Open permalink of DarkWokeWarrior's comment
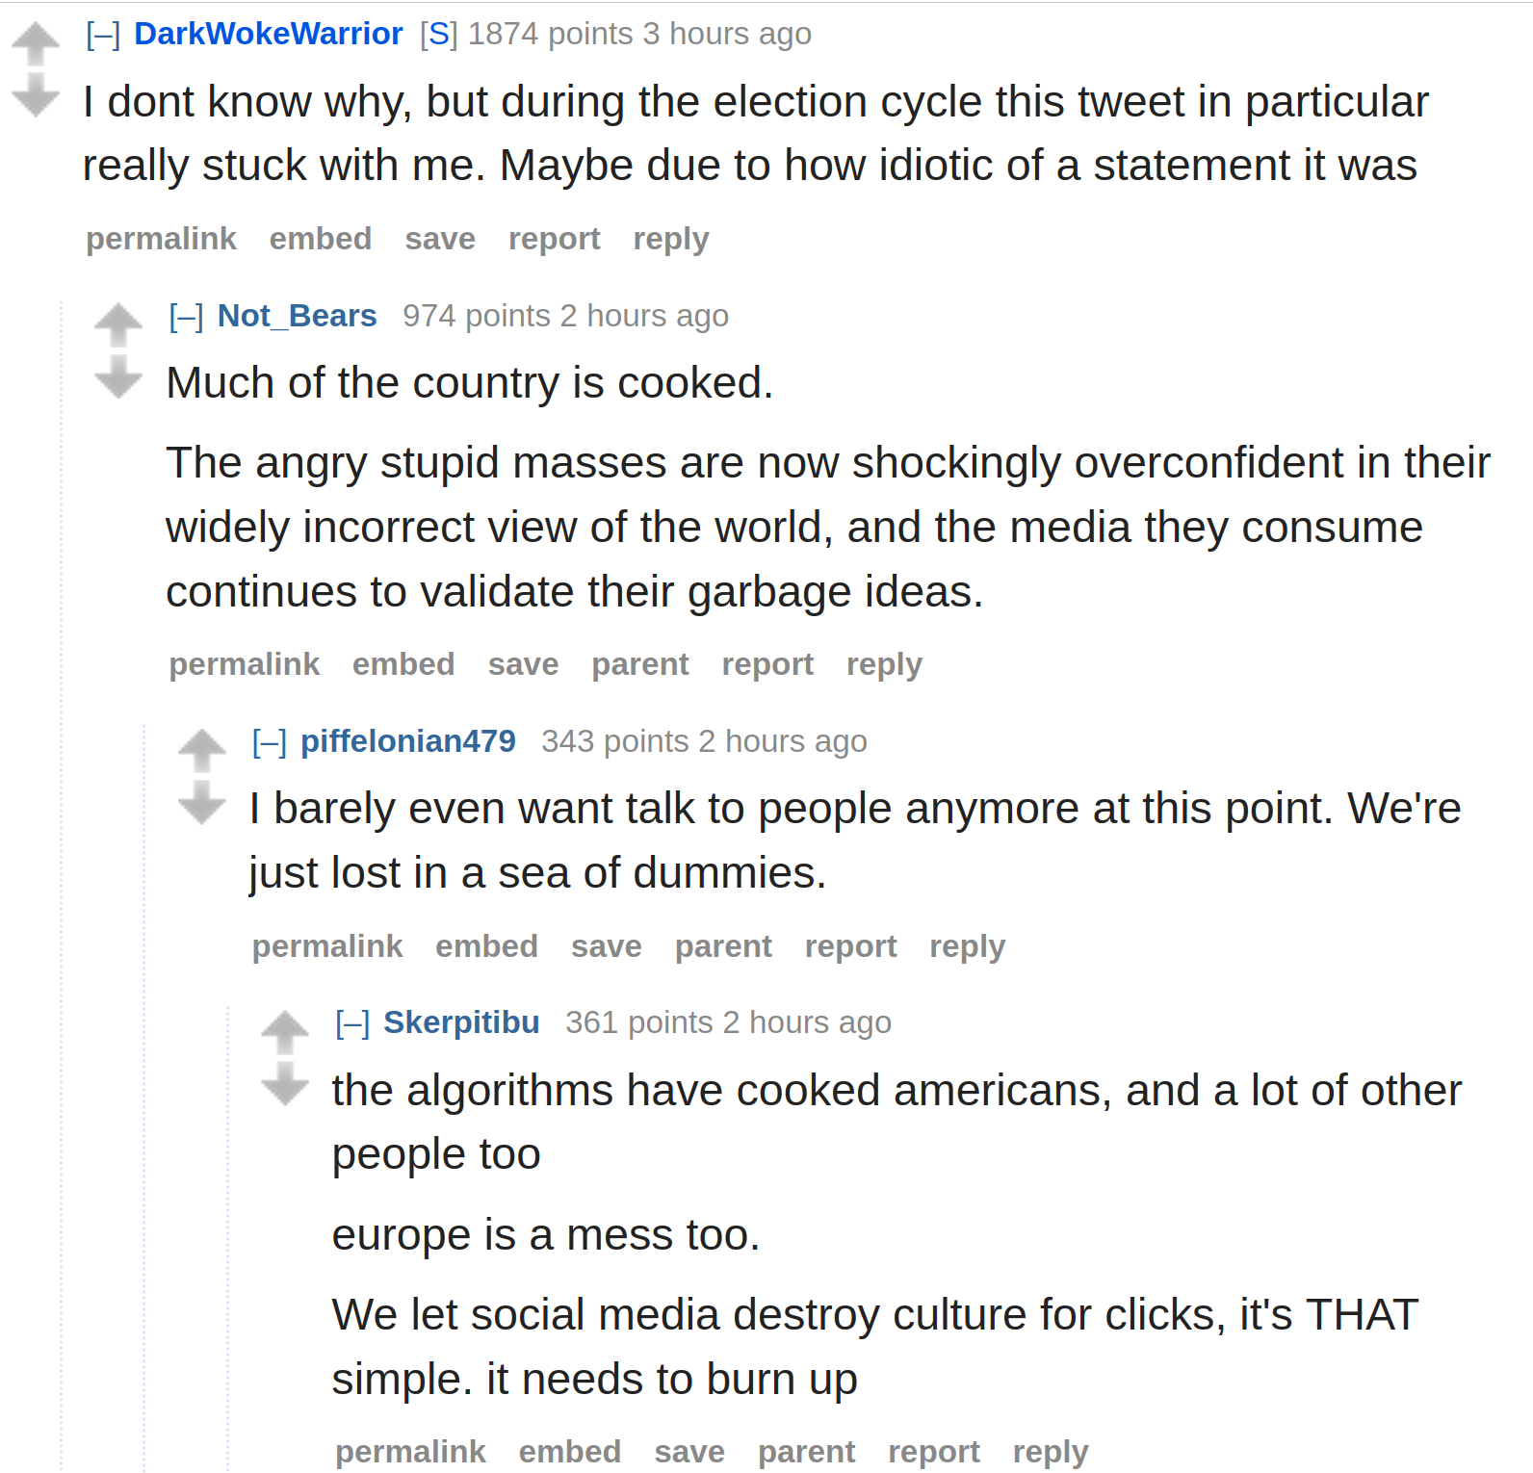This screenshot has height=1473, width=1533. (x=161, y=239)
